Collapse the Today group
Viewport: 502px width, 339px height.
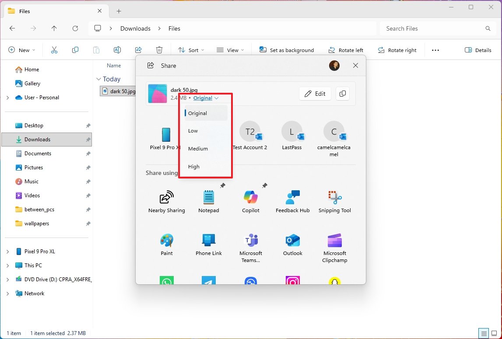pyautogui.click(x=98, y=79)
